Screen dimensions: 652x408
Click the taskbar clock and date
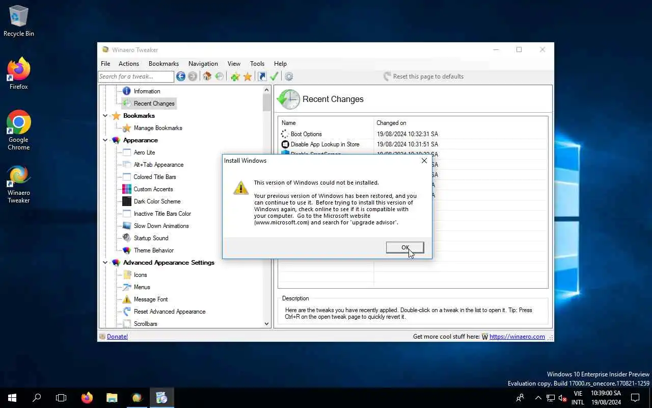coord(606,398)
